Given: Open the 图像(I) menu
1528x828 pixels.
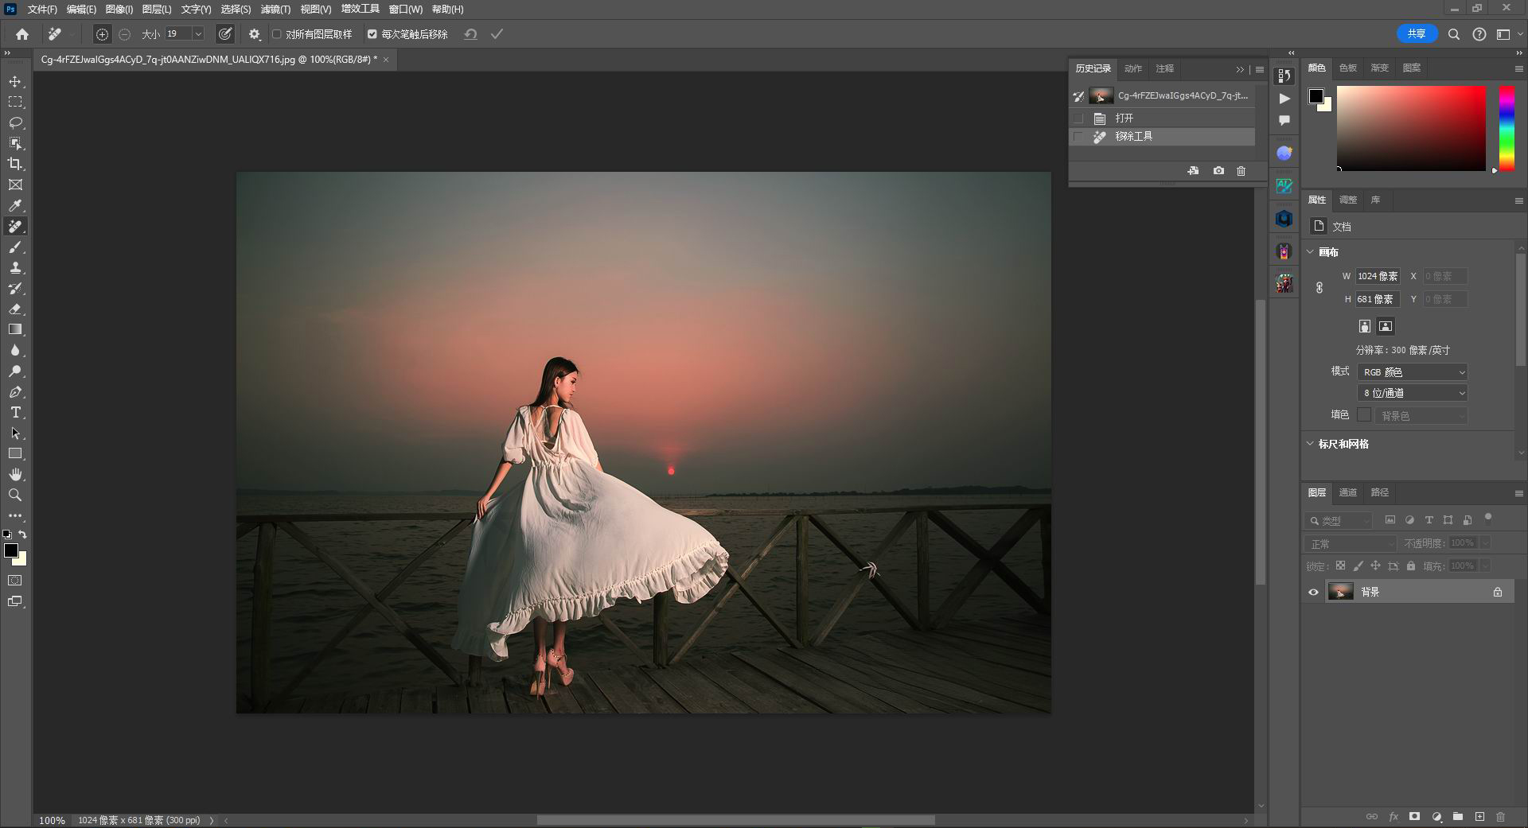Looking at the screenshot, I should (x=119, y=10).
